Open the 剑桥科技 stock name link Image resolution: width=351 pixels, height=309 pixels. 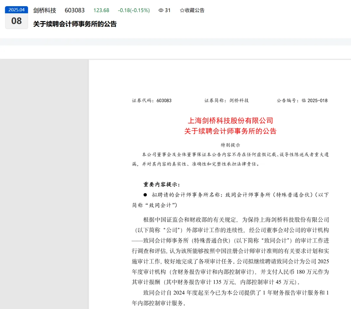pos(45,10)
